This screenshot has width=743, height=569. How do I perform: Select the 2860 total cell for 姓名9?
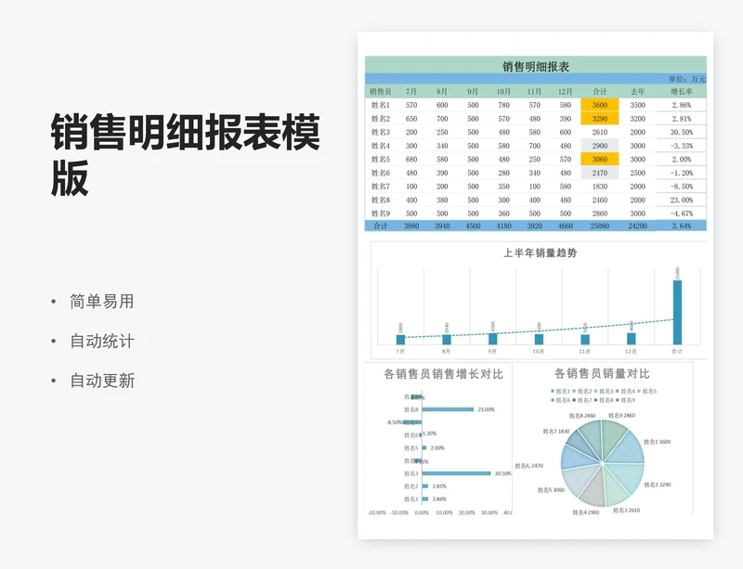[x=599, y=213]
